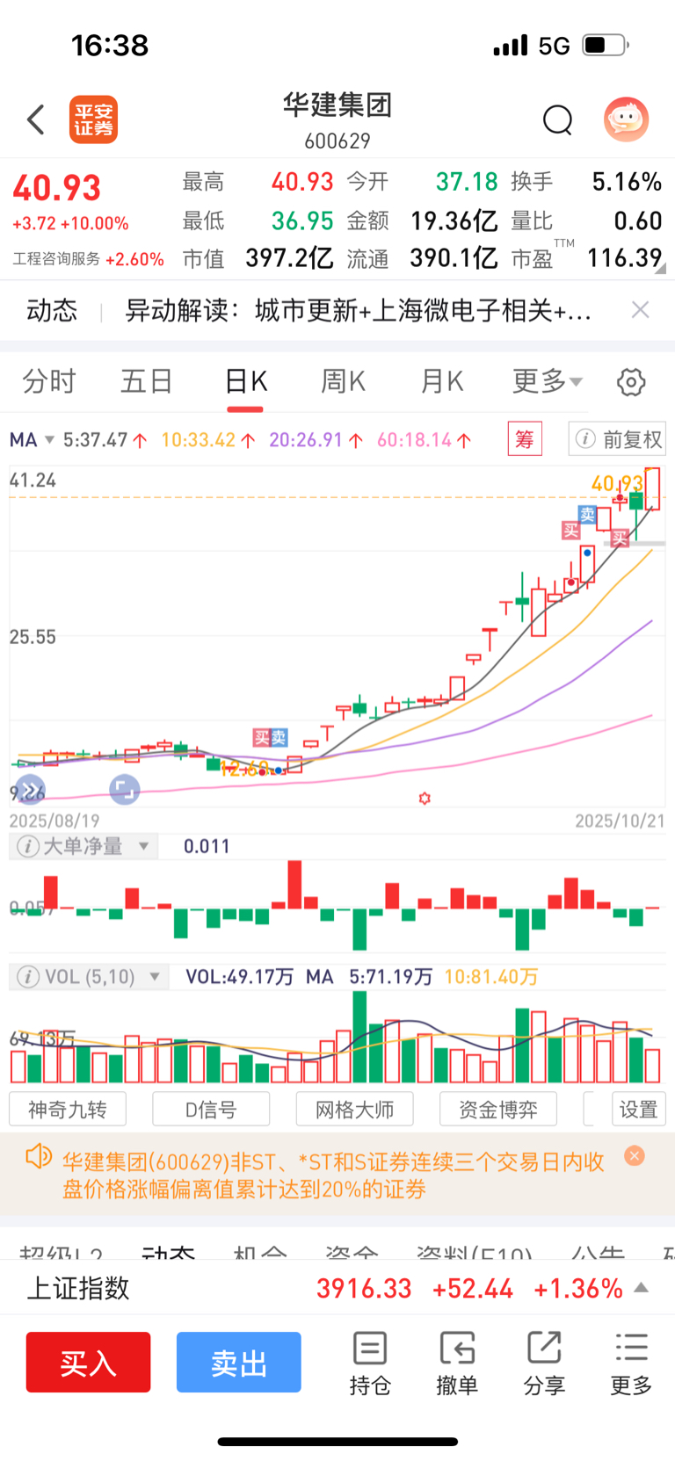675x1461 pixels.
Task: Tap the 动态 label in news bar
Action: [x=52, y=309]
